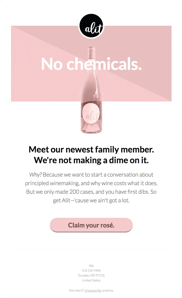Click the base of the rosé bottle

point(91,130)
